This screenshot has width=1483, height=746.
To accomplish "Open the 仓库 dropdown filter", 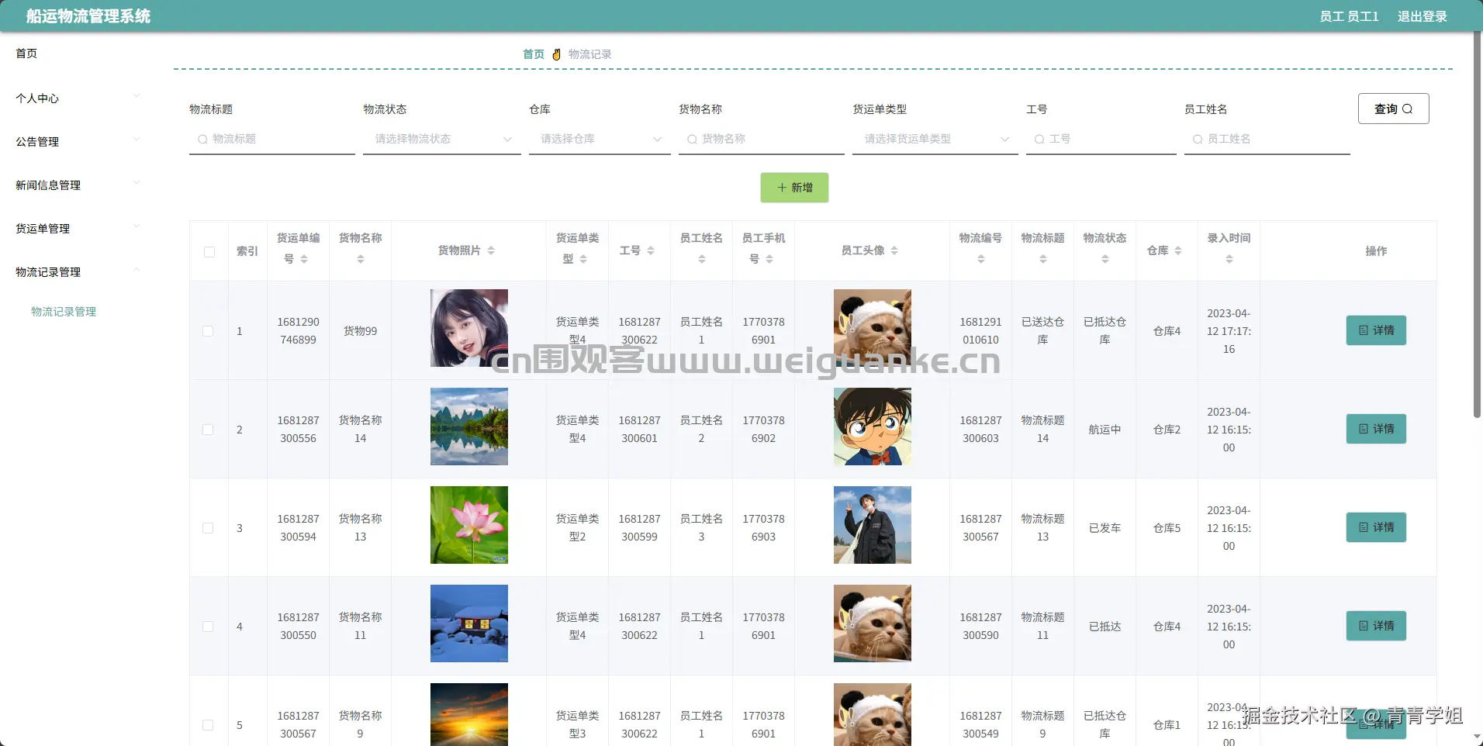I will click(x=600, y=140).
